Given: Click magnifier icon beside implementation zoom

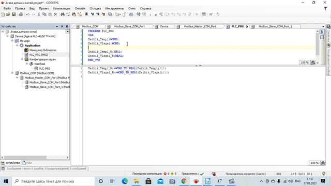Looking at the screenshot, I should click(x=323, y=163).
